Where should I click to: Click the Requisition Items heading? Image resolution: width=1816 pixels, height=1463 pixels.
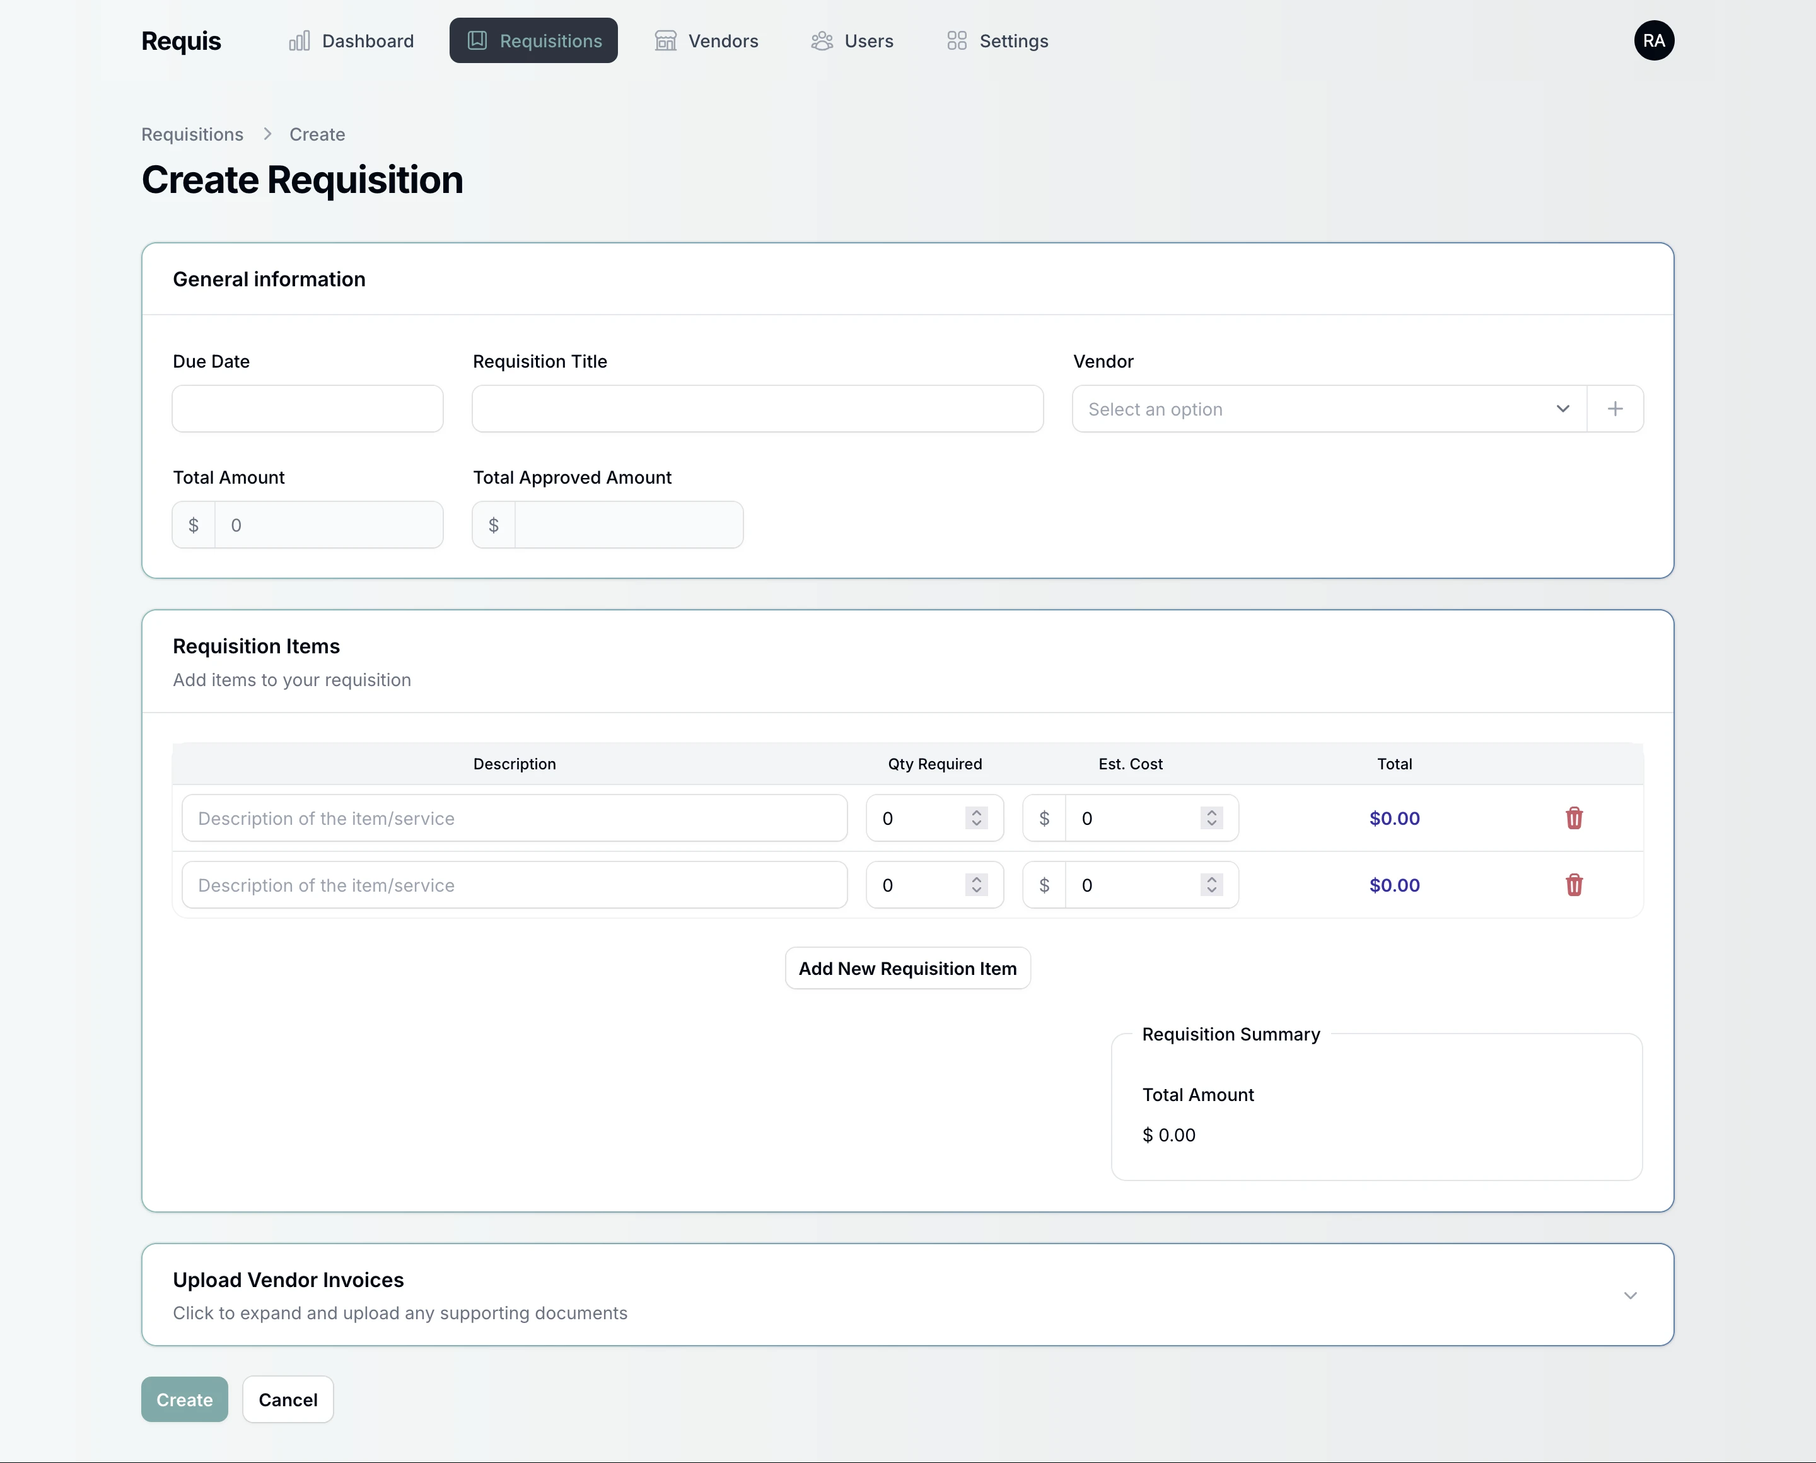pos(256,646)
